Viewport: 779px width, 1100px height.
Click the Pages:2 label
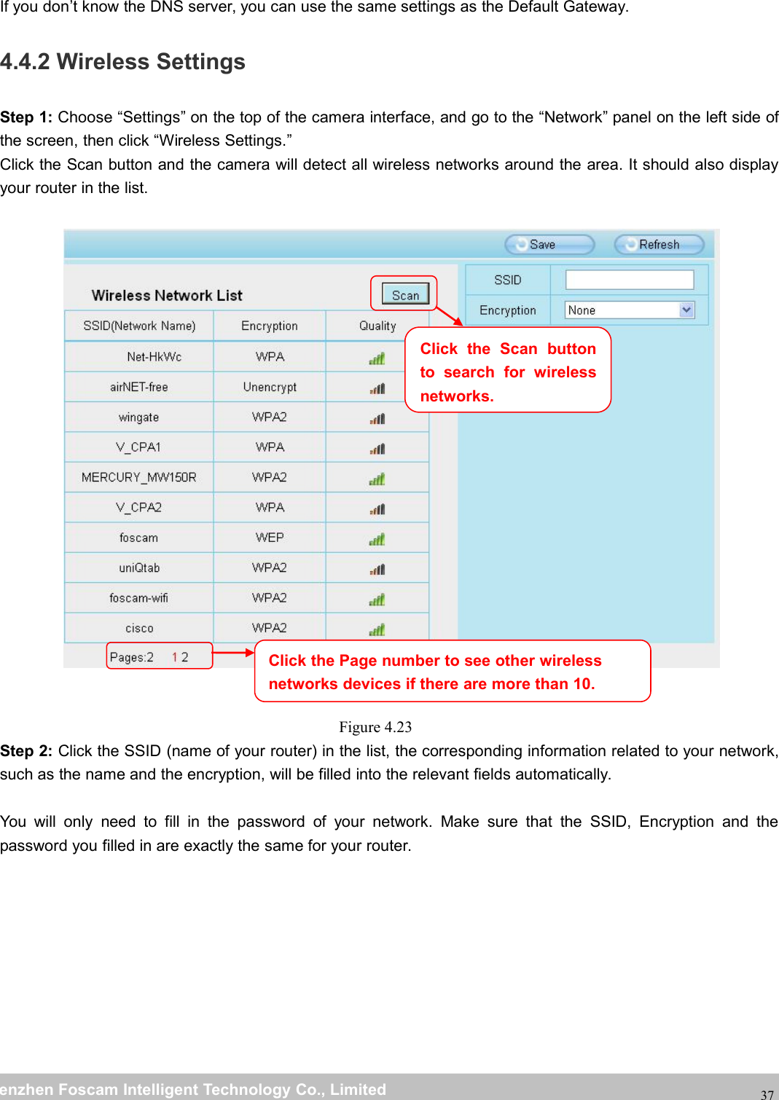click(132, 657)
